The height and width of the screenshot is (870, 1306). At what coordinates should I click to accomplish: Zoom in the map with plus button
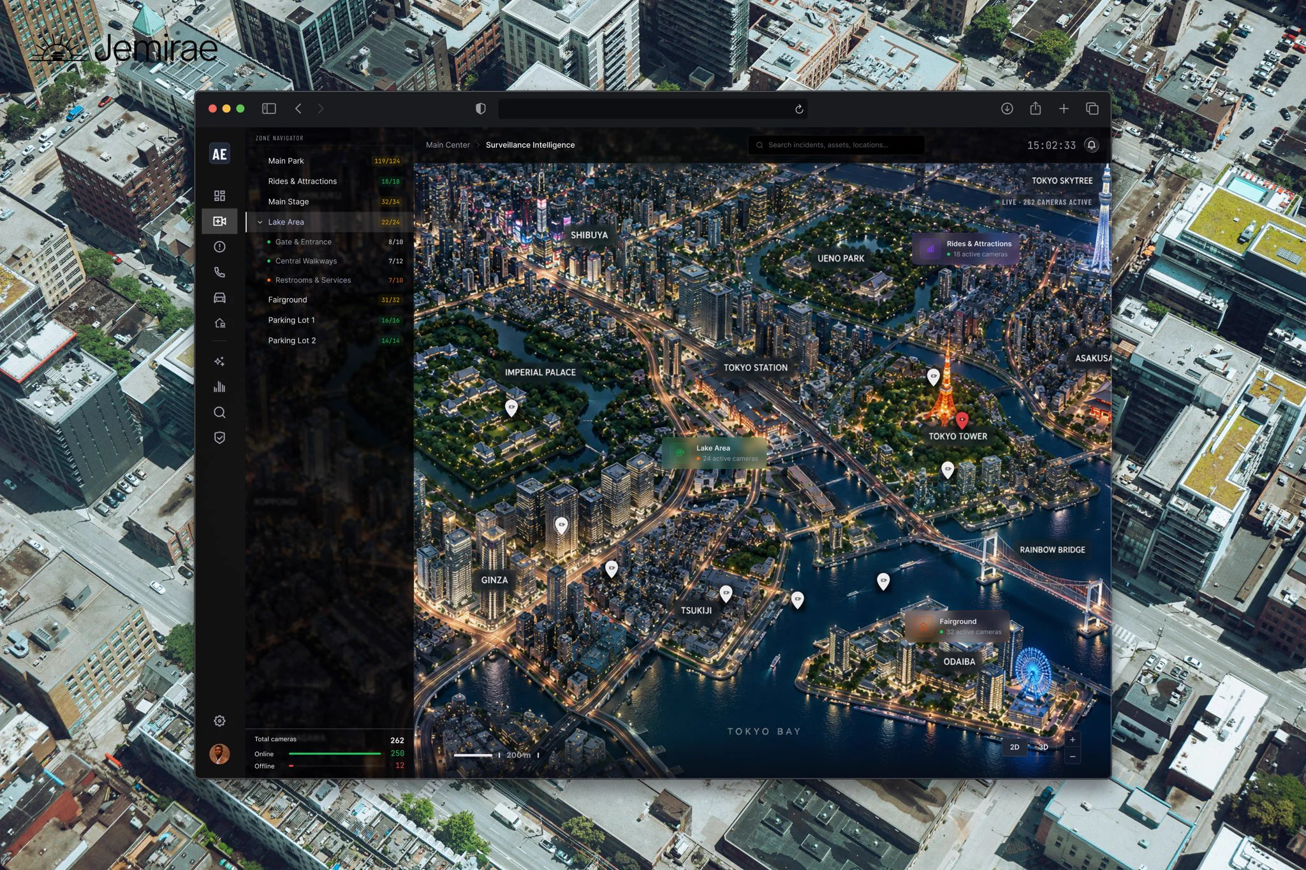[x=1073, y=739]
